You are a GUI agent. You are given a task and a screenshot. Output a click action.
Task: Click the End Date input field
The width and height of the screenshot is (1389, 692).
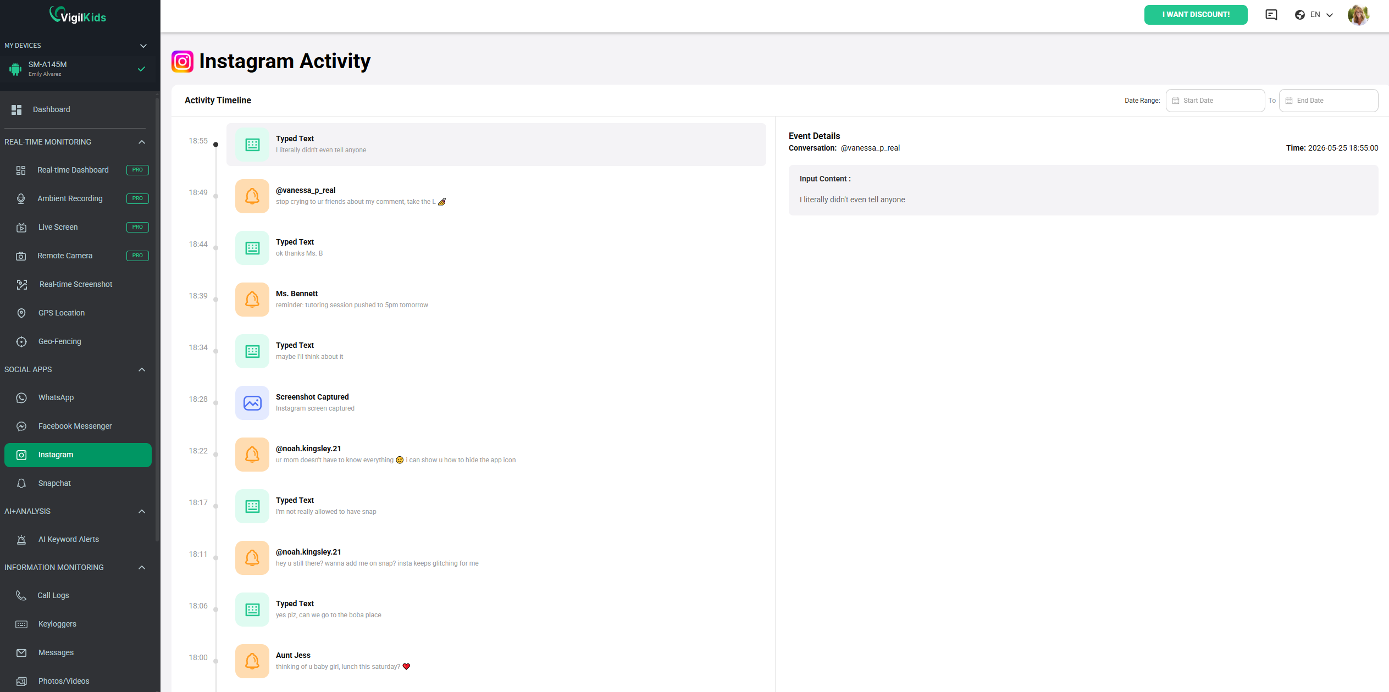(1328, 101)
